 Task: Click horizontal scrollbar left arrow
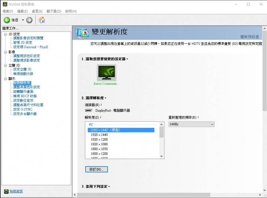(75, 195)
